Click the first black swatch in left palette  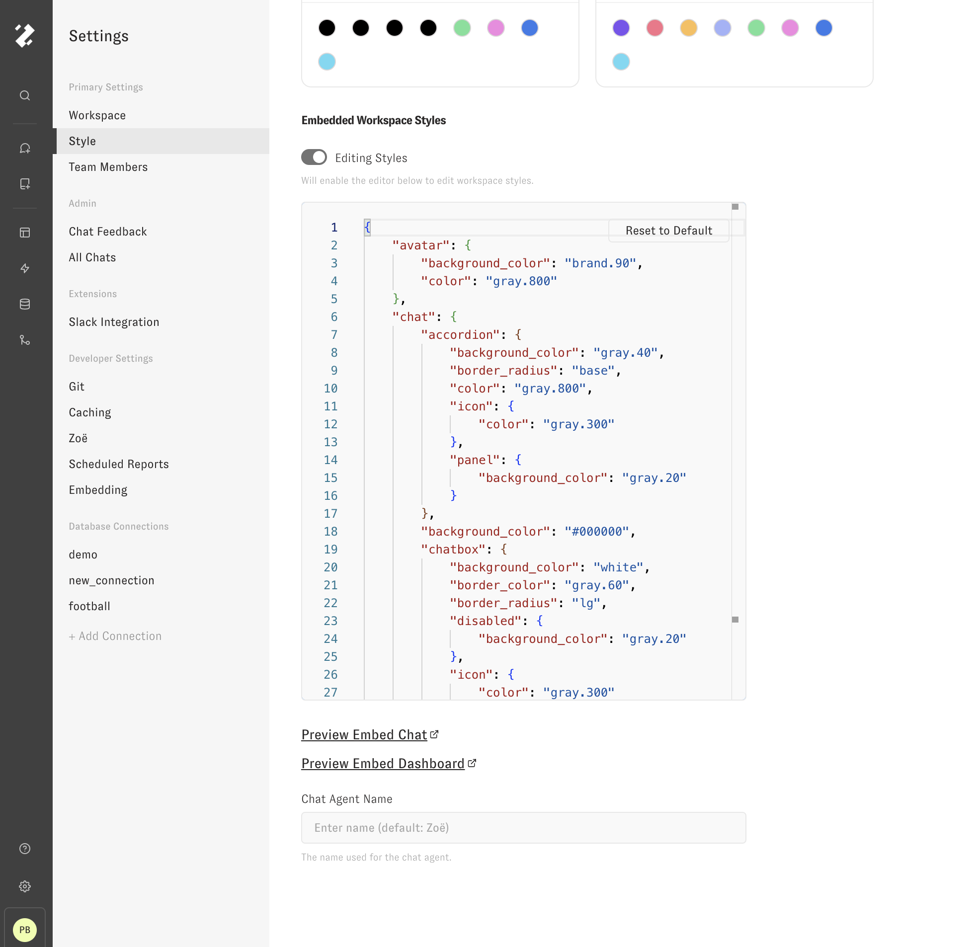(327, 28)
